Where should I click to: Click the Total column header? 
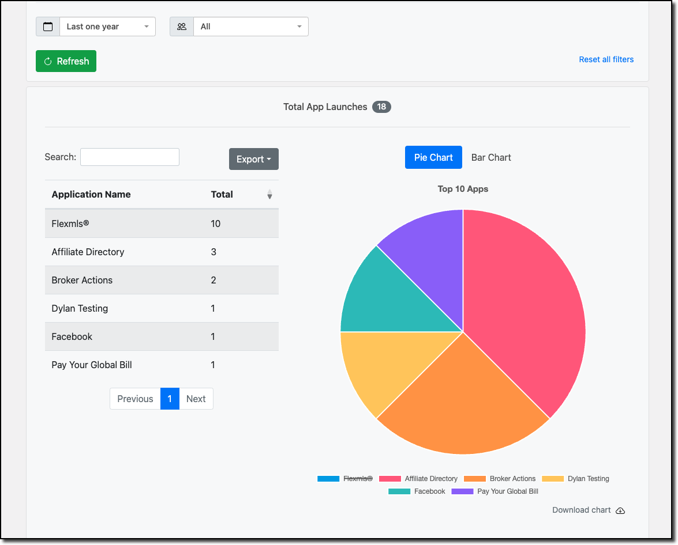[222, 194]
